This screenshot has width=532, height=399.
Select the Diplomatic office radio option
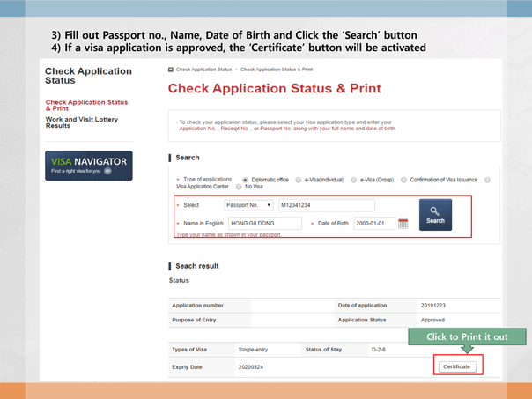pyautogui.click(x=244, y=180)
